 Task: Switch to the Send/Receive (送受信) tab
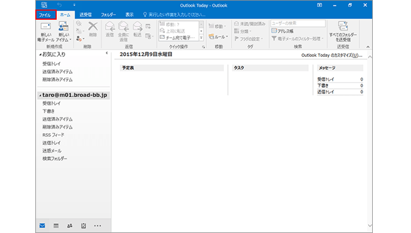click(85, 14)
